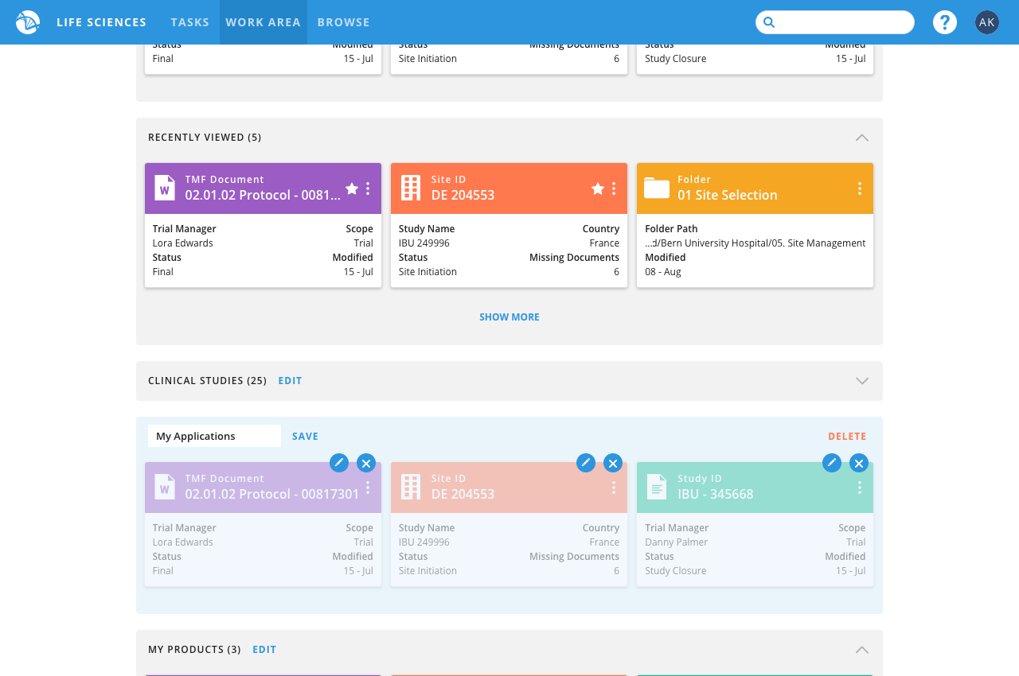
Task: Open options menu on My Applications TMF Document card
Action: 368,488
